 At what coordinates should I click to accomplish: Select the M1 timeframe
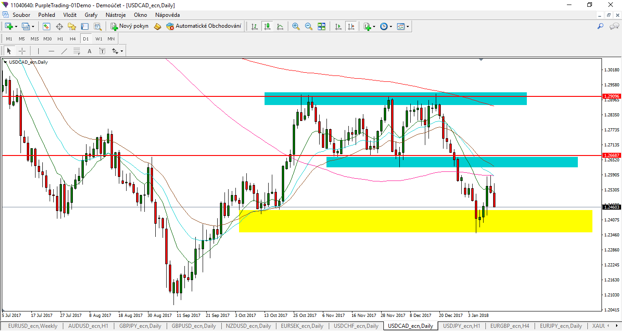click(9, 39)
